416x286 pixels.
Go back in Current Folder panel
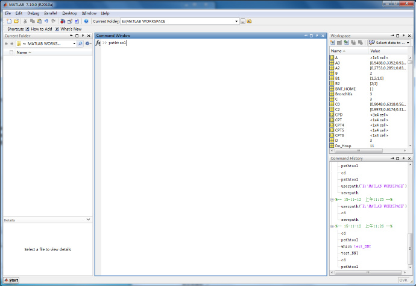7,43
